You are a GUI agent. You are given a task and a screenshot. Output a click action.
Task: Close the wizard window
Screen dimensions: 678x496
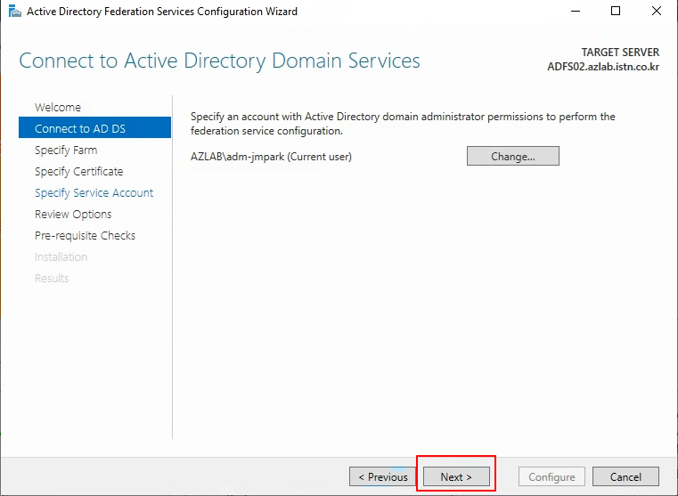tap(657, 12)
